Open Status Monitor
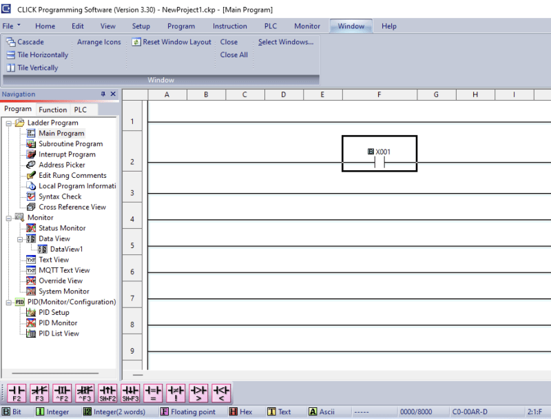This screenshot has height=419, width=551. click(62, 228)
